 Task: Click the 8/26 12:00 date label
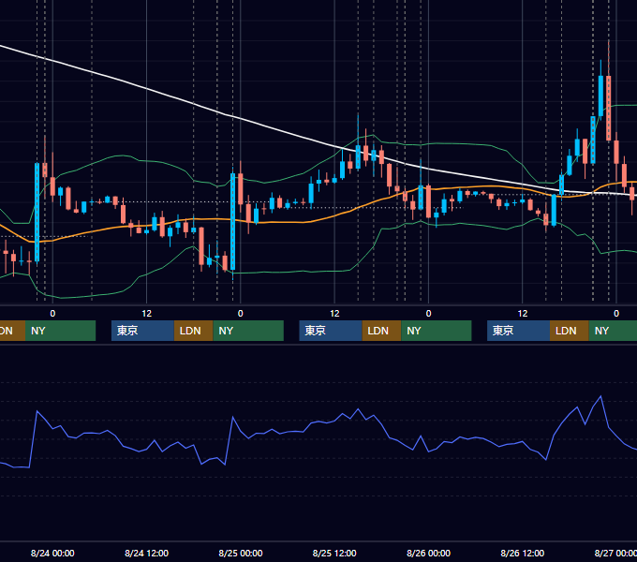pos(523,553)
